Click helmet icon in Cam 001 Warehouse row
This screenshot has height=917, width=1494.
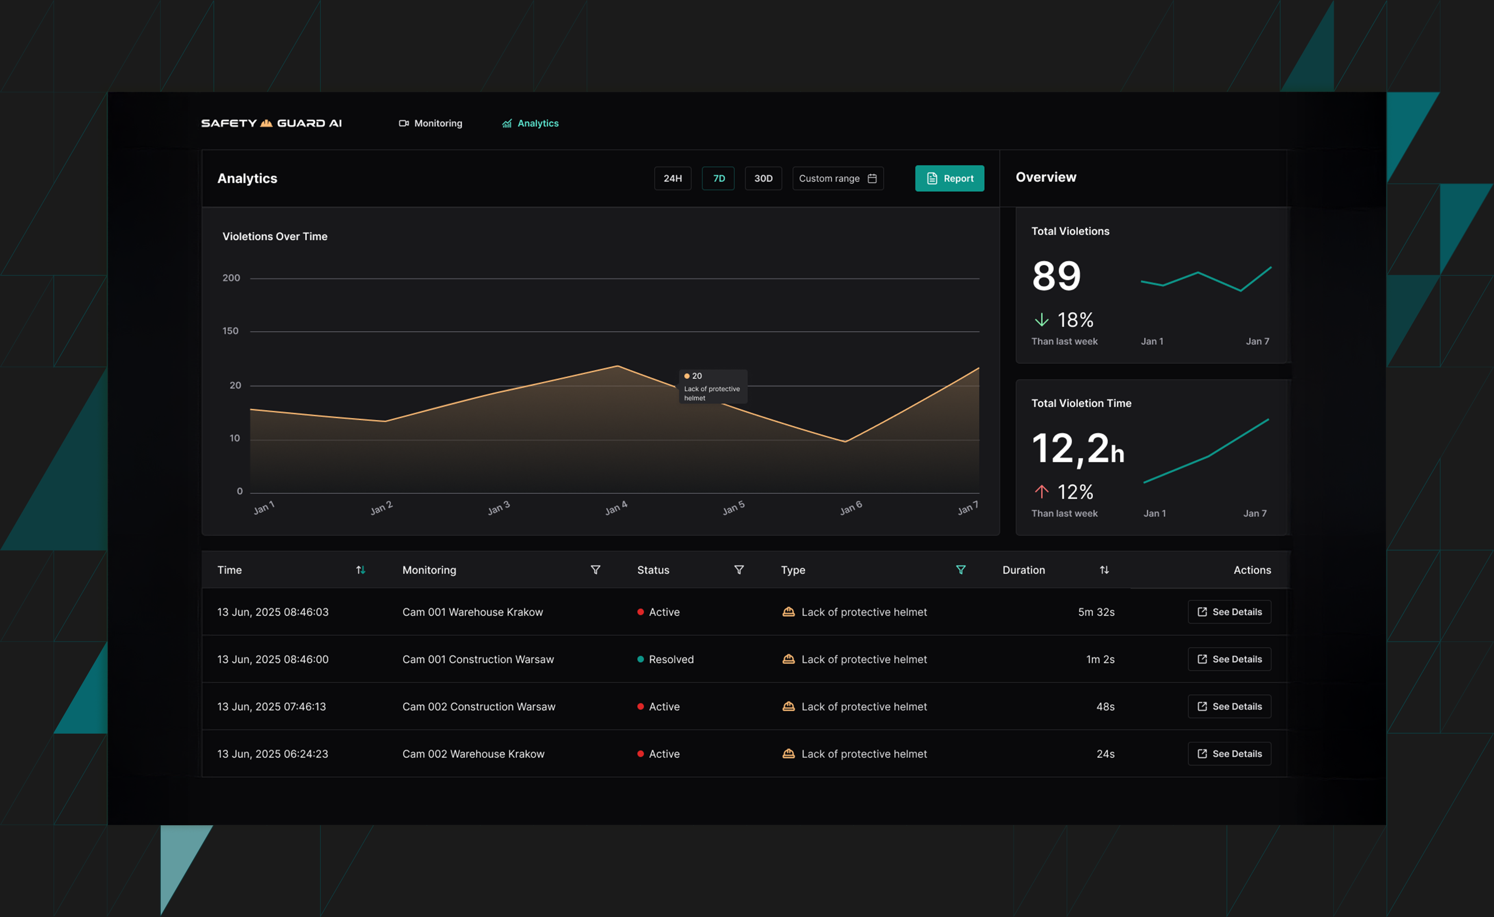[x=788, y=612]
